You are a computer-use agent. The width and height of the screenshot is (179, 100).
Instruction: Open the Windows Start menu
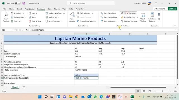[x=40, y=97]
